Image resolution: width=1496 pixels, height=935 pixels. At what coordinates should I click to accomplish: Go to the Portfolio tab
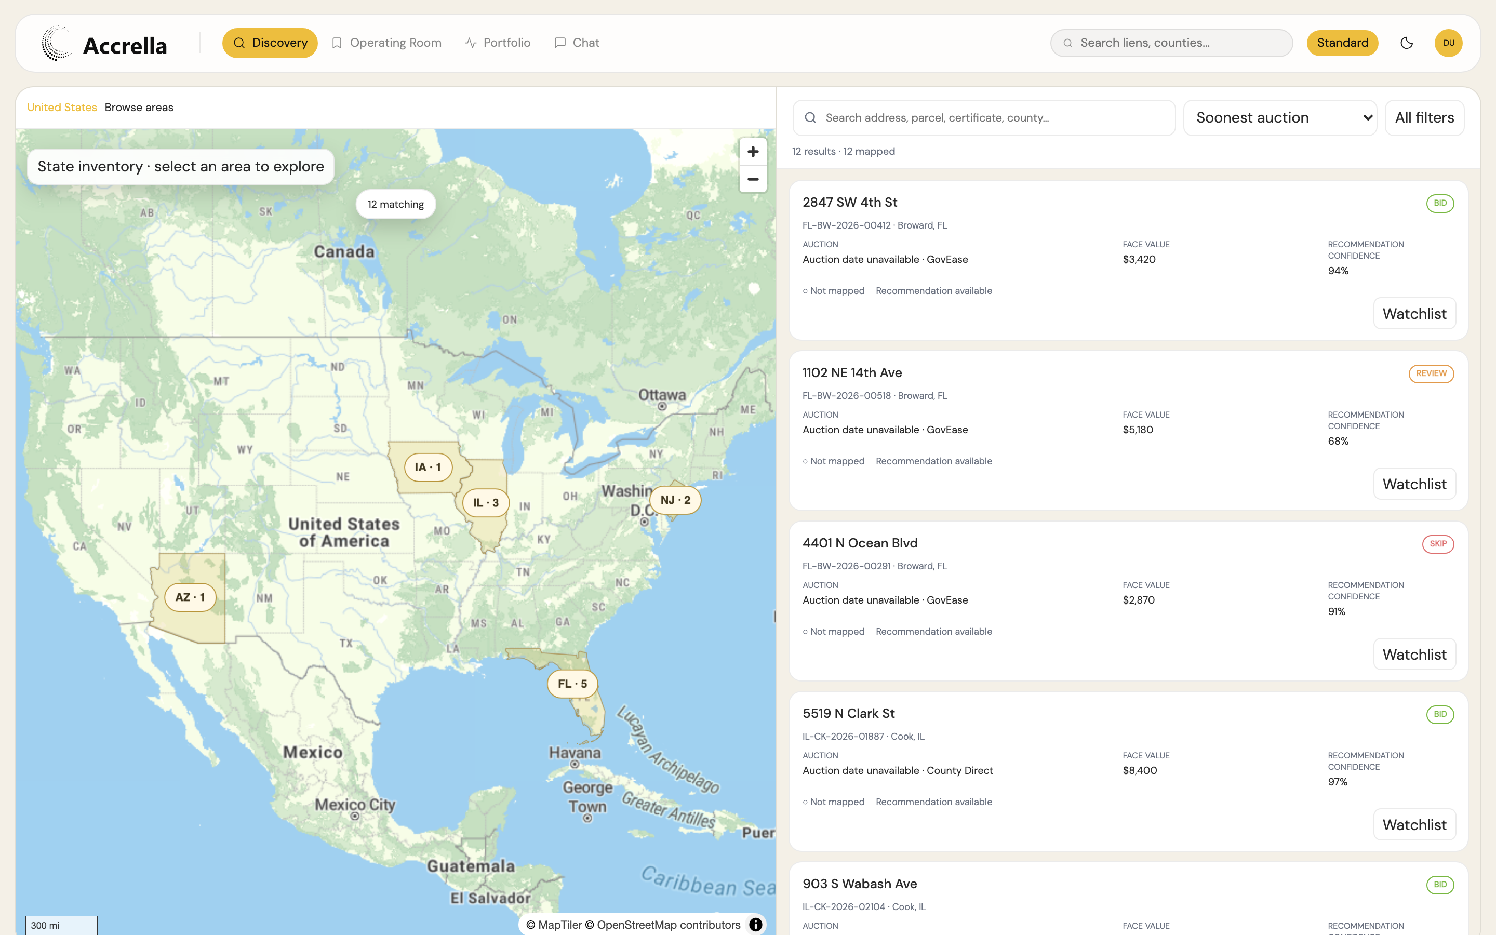point(498,43)
